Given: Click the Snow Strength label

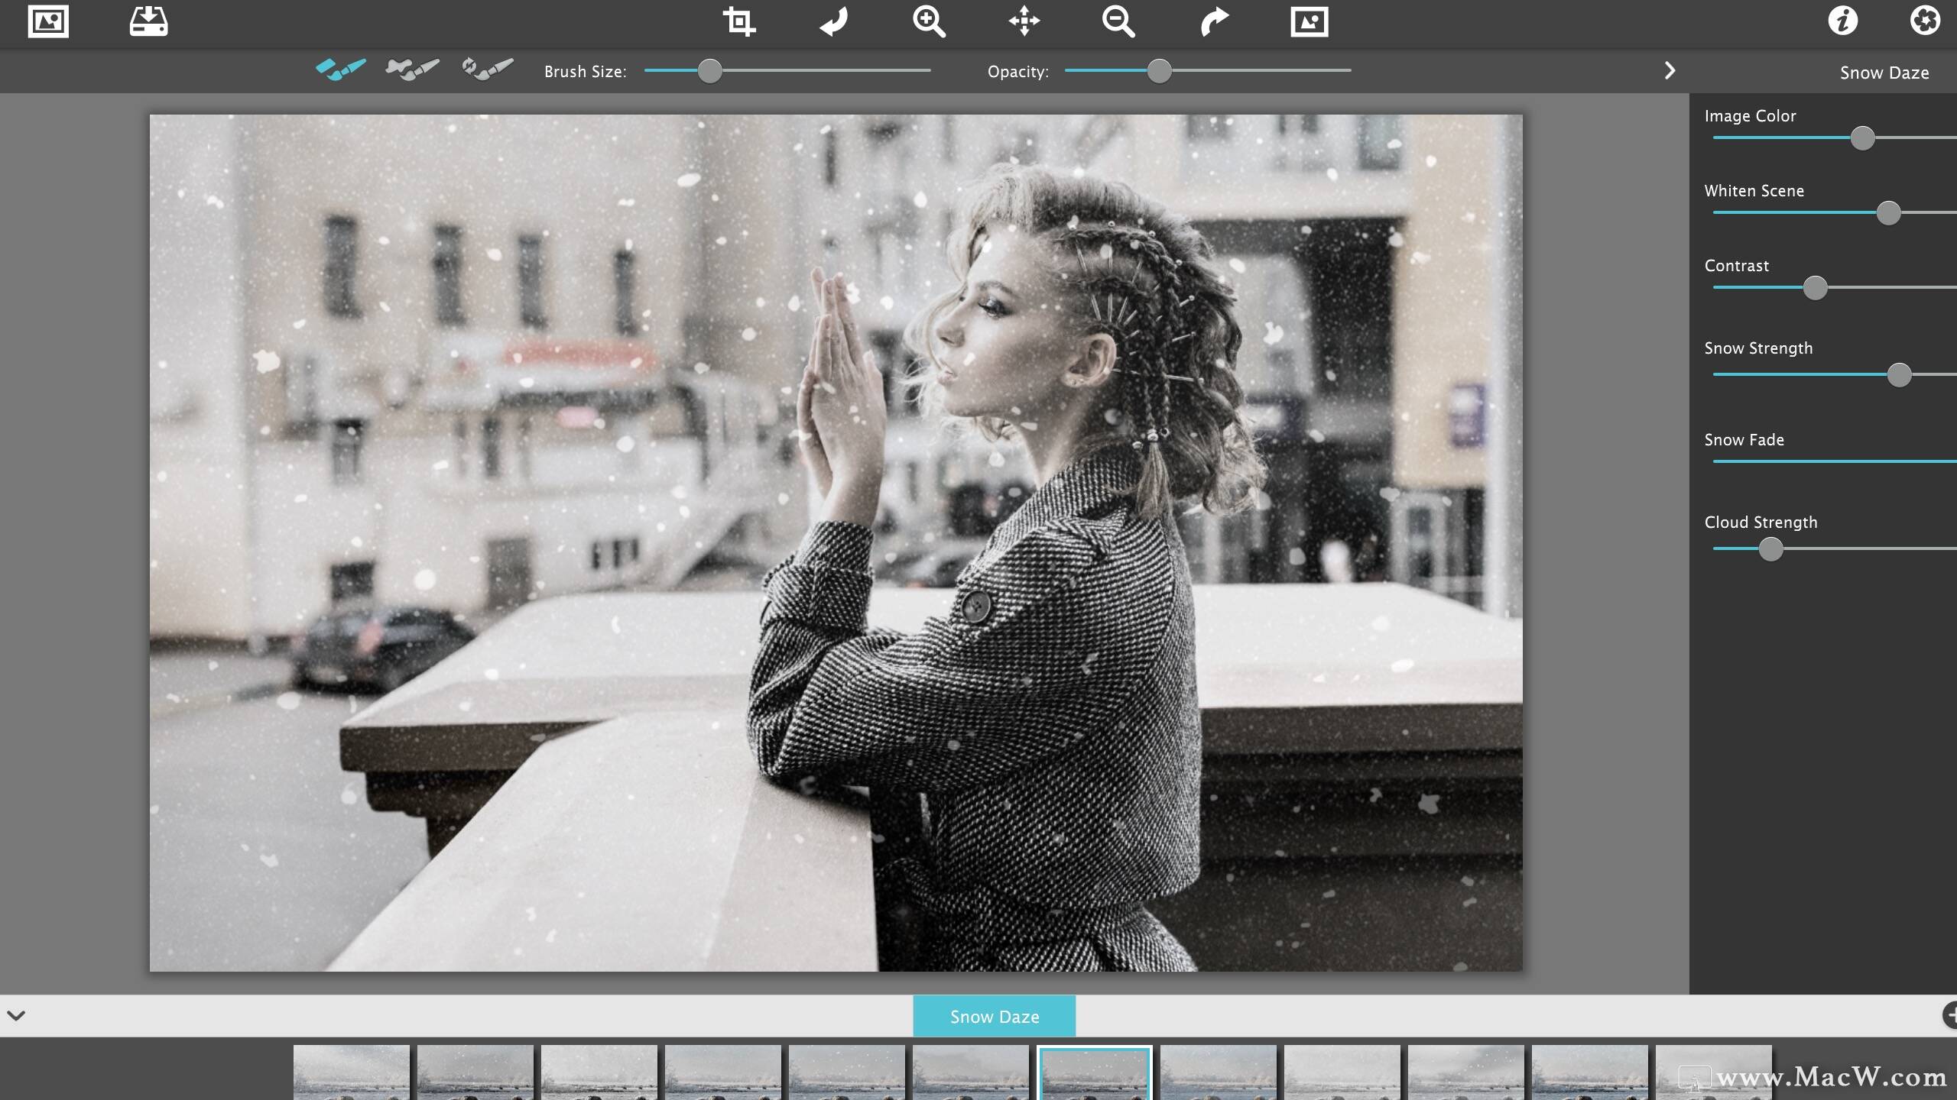Looking at the screenshot, I should point(1758,348).
